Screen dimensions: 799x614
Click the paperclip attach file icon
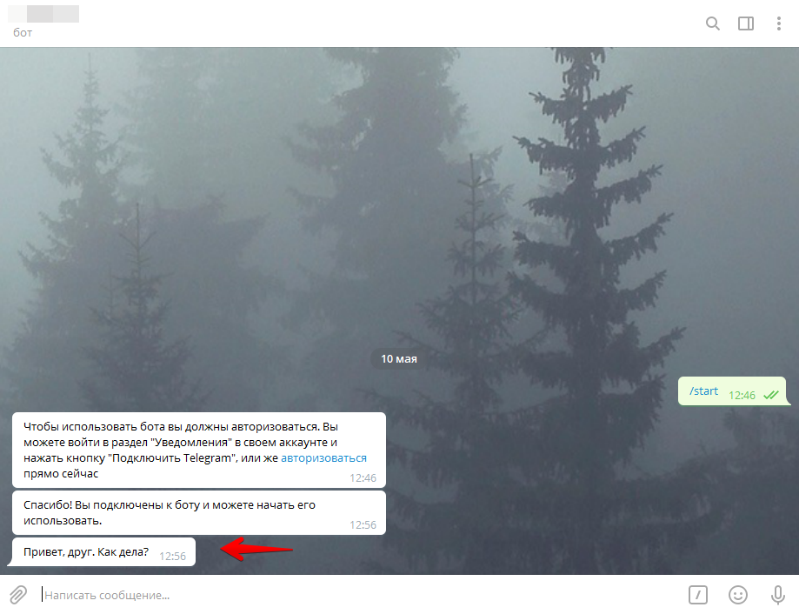18,595
